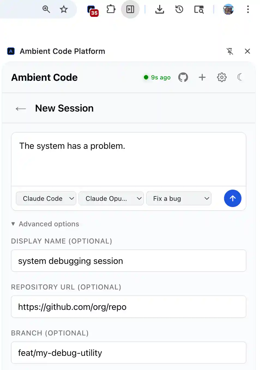Click the Display Name input field
260x370 pixels.
click(129, 261)
